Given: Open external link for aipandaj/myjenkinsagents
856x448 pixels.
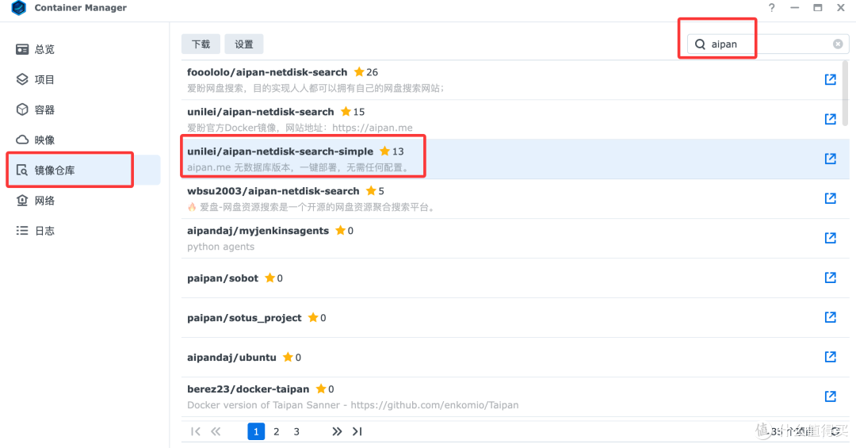Looking at the screenshot, I should click(831, 238).
